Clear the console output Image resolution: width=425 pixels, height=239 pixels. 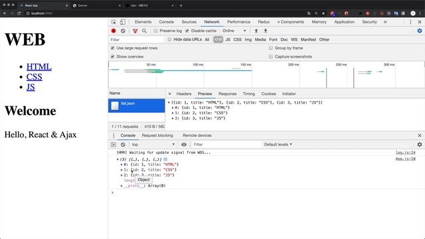point(123,145)
